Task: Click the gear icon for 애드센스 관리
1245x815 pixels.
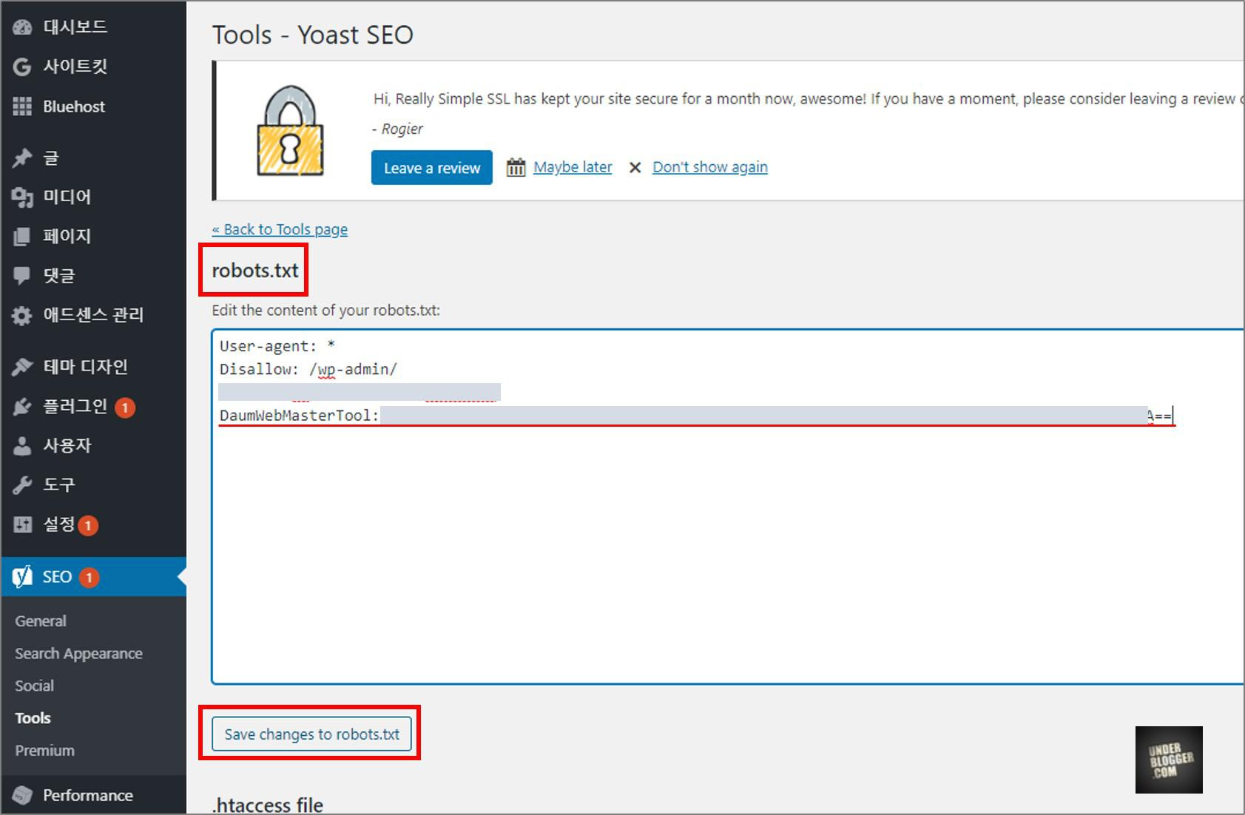Action: (x=22, y=316)
